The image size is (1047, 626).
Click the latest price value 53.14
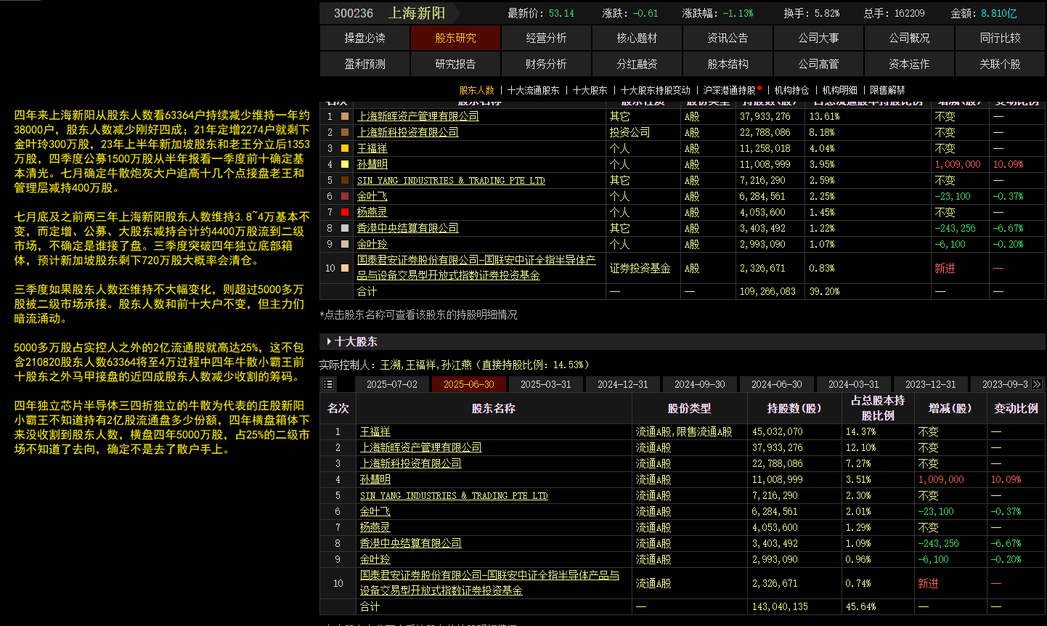(561, 13)
